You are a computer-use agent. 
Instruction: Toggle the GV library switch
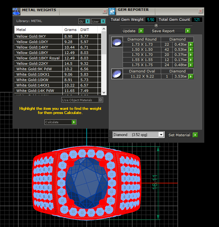[87, 21]
